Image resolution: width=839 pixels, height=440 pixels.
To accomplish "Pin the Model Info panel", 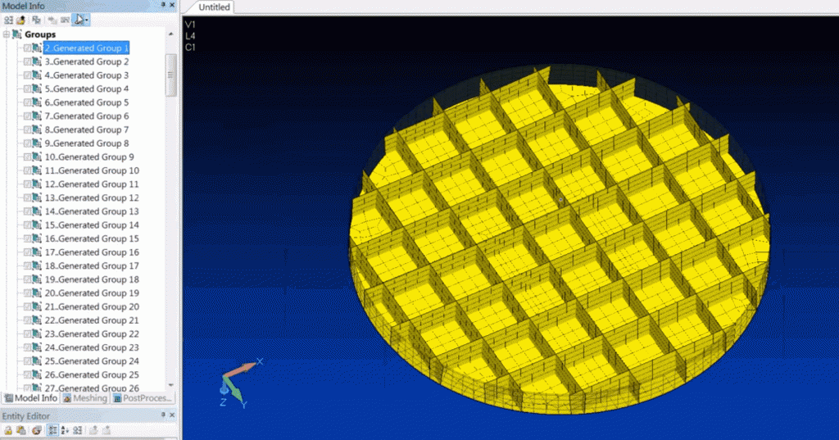I will point(163,5).
